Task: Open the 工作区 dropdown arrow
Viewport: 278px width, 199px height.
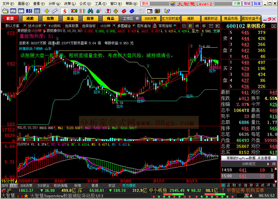Action: tap(137, 18)
